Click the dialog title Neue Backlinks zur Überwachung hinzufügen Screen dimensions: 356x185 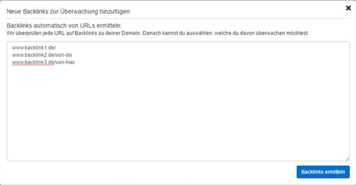coord(68,12)
